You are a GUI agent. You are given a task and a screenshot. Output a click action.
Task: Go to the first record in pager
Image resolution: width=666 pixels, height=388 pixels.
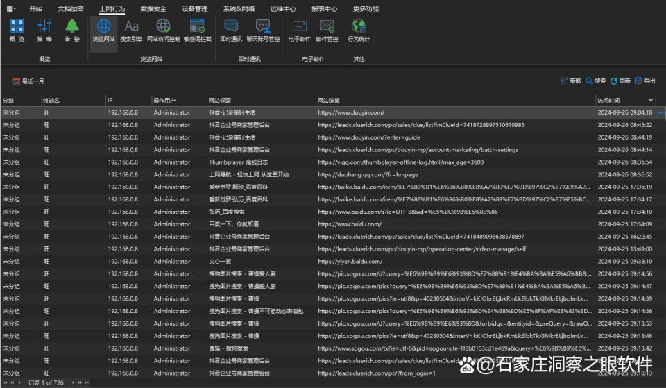pyautogui.click(x=5, y=383)
